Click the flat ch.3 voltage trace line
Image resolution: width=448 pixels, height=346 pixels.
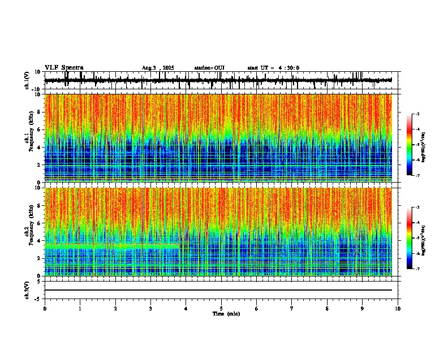tap(218, 290)
